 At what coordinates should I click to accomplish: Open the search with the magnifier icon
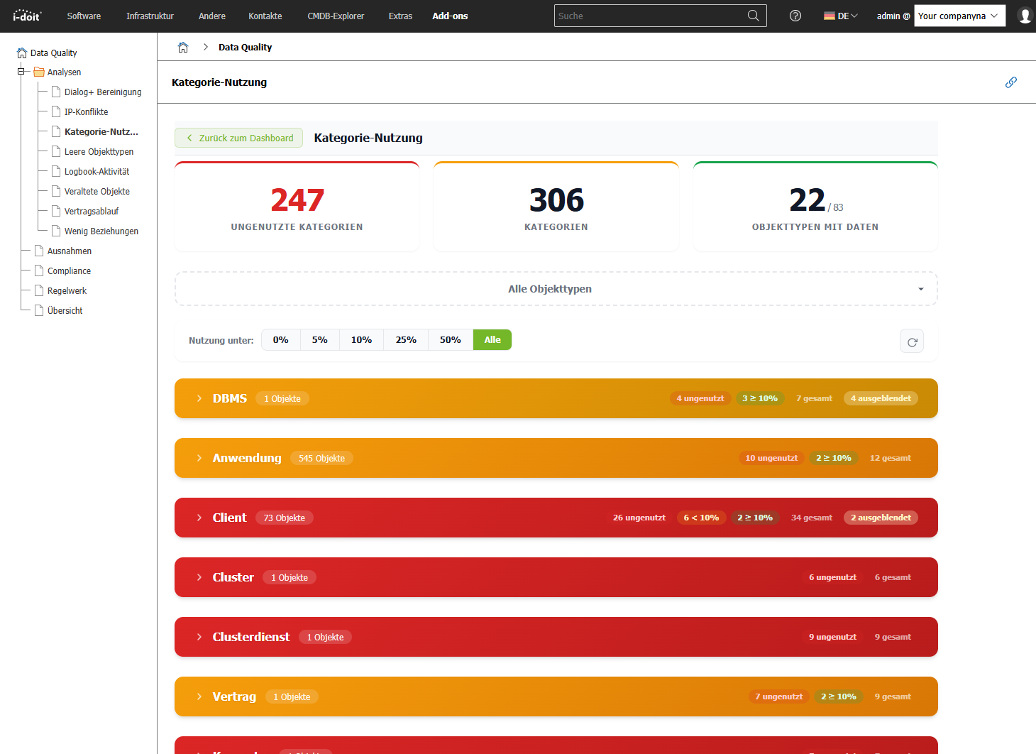point(753,15)
